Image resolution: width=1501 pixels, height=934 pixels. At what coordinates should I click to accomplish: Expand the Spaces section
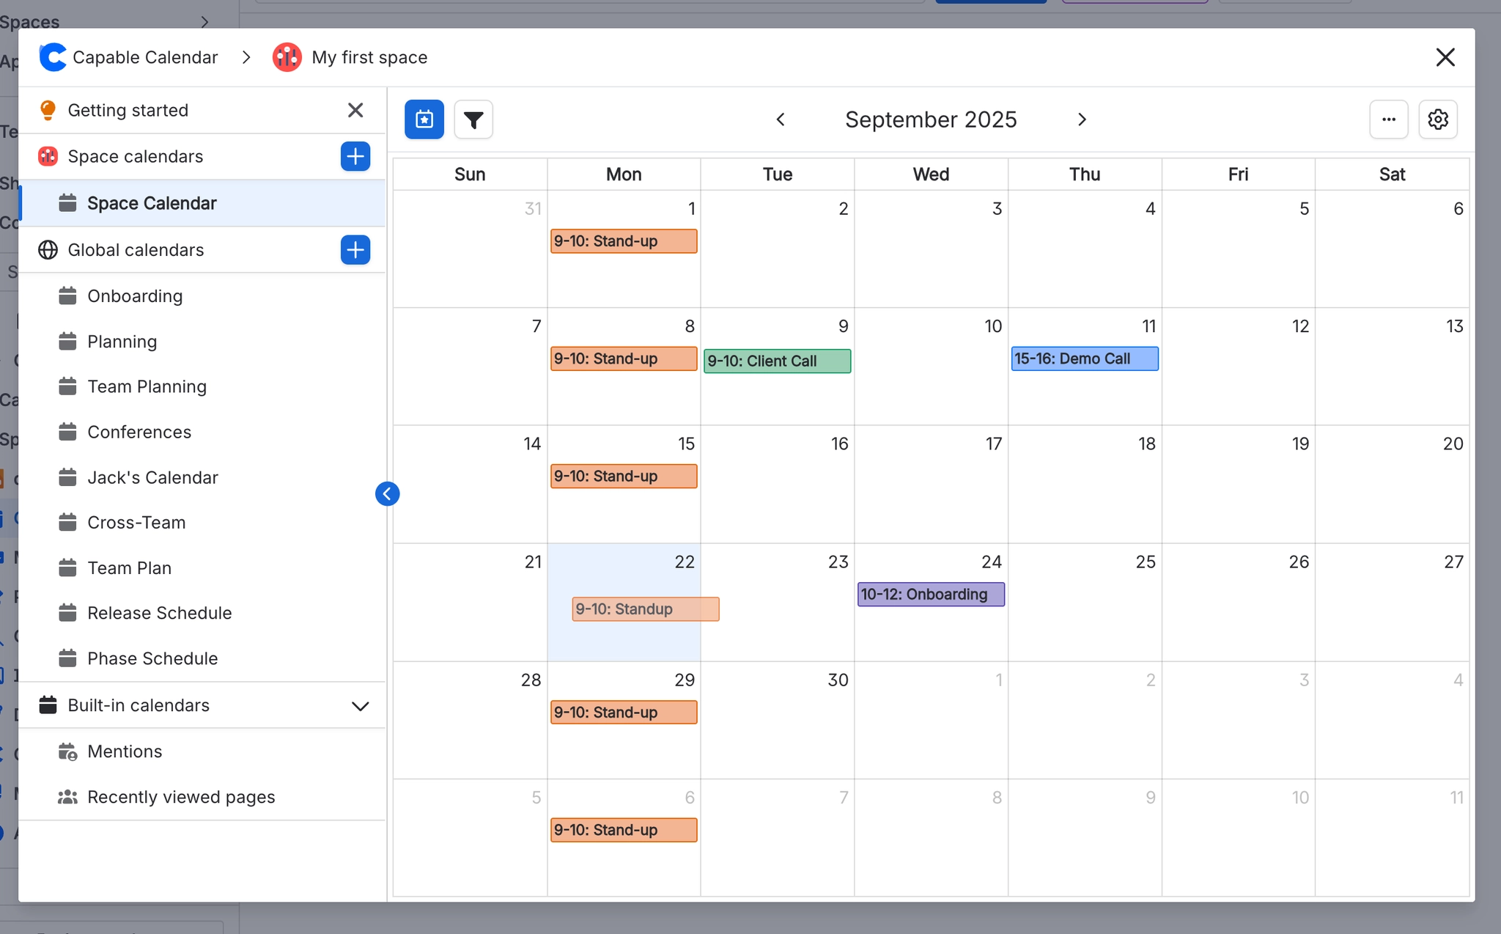[204, 21]
